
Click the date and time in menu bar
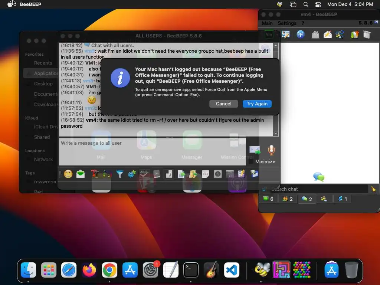(350, 4)
